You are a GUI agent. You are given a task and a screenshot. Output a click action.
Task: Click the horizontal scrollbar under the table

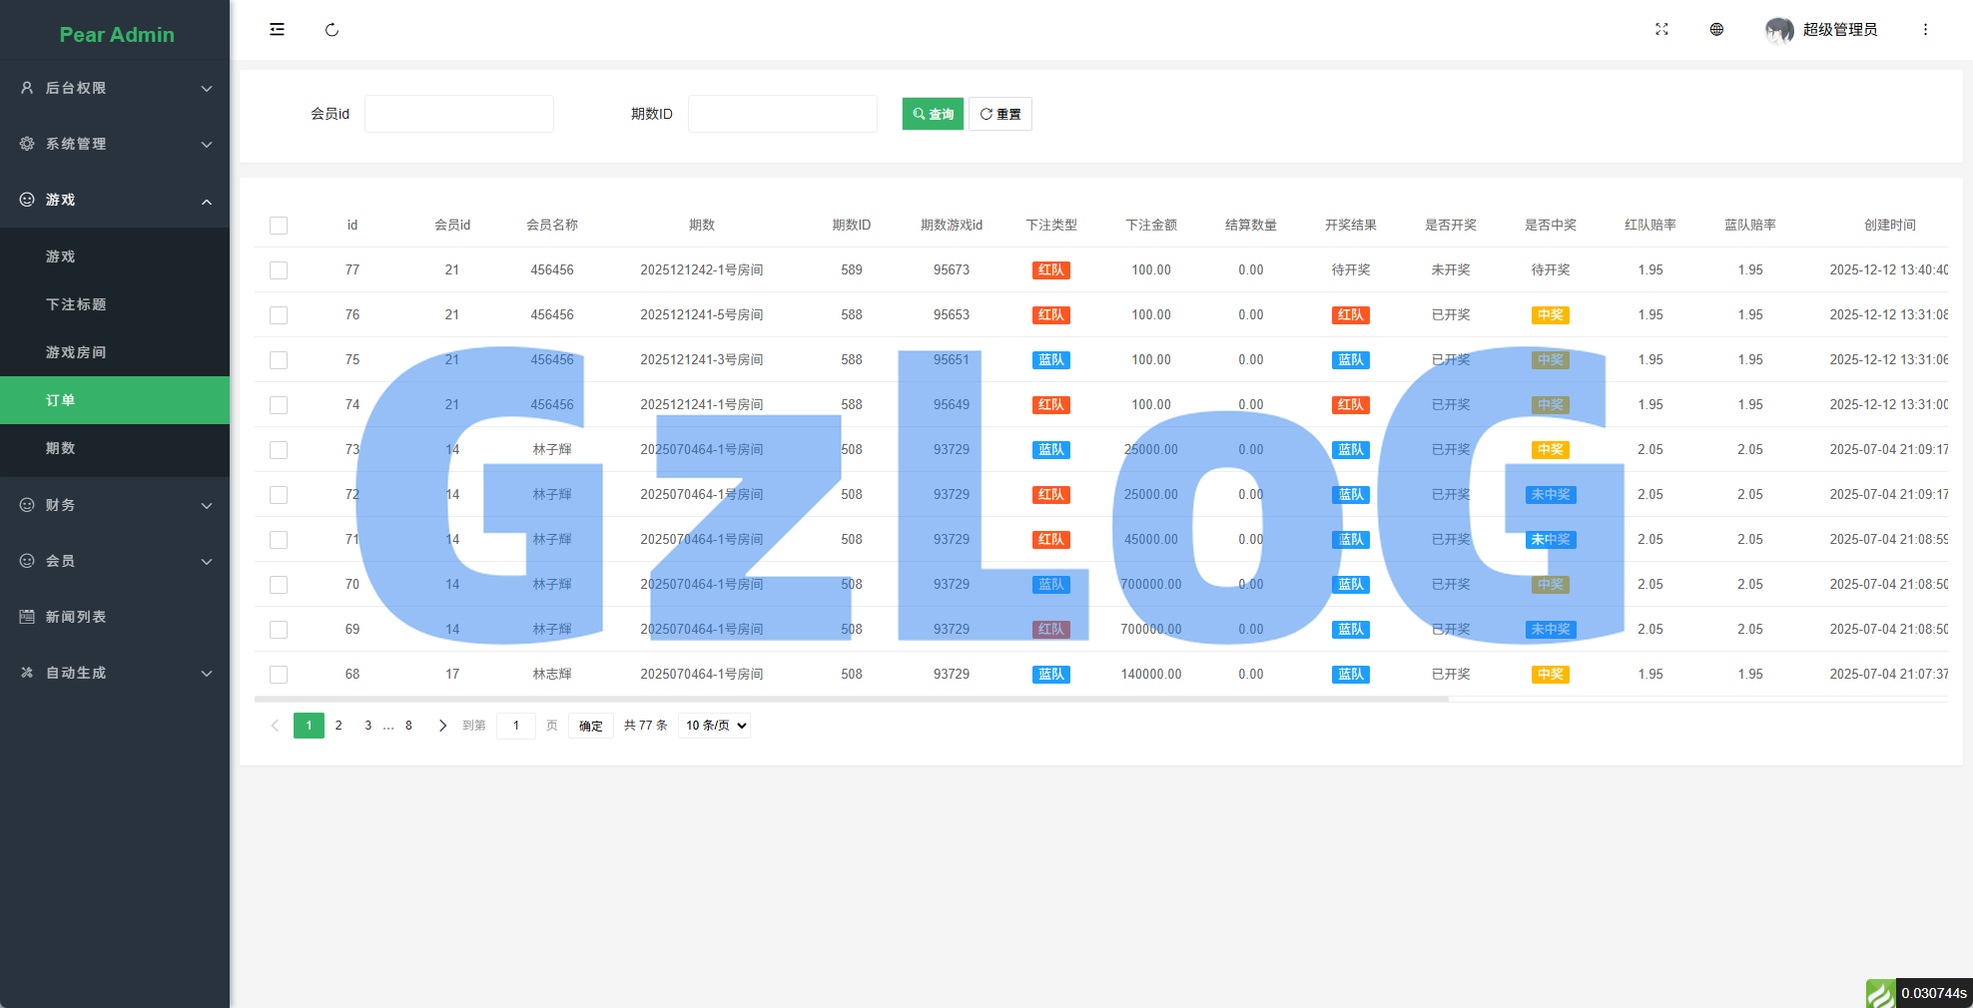pos(851,700)
